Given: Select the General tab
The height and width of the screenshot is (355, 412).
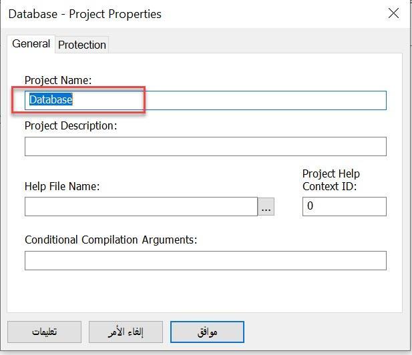Looking at the screenshot, I should point(31,44).
